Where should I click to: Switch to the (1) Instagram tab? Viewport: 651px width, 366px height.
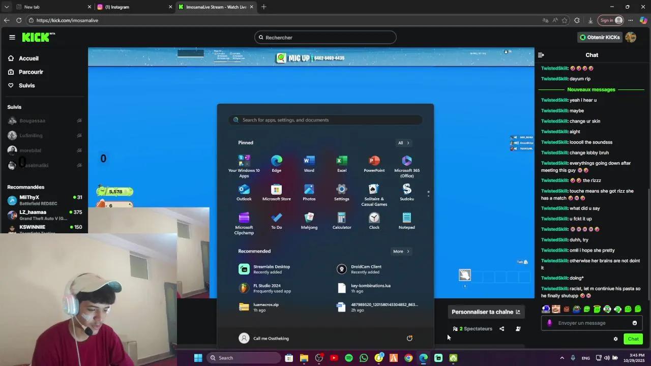pos(135,7)
